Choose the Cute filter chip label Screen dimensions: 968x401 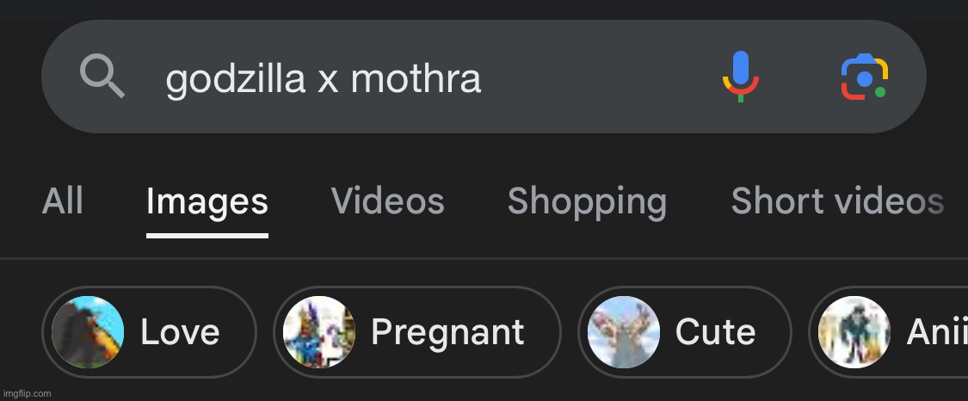(715, 332)
